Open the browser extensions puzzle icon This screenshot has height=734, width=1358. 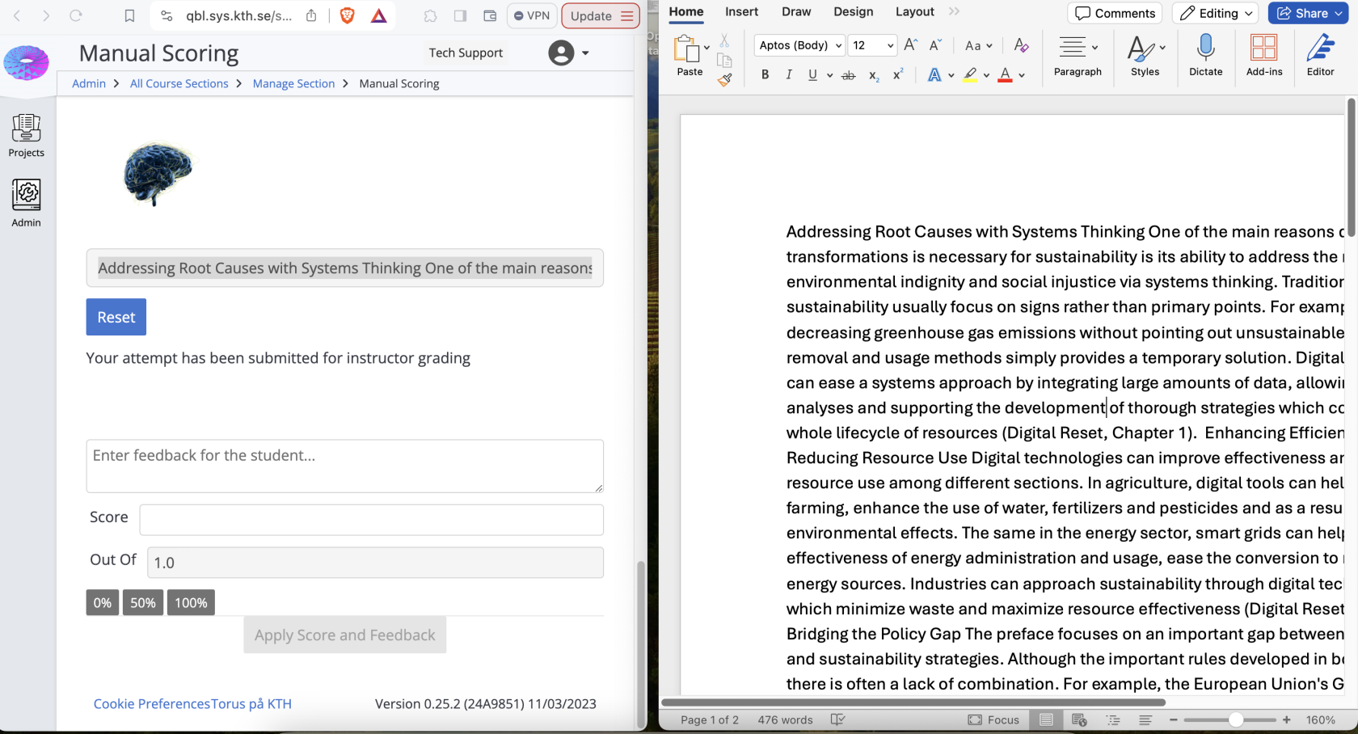coord(431,15)
